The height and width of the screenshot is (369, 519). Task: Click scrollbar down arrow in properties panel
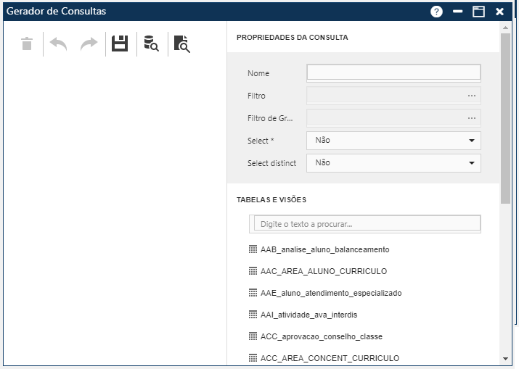pyautogui.click(x=505, y=358)
